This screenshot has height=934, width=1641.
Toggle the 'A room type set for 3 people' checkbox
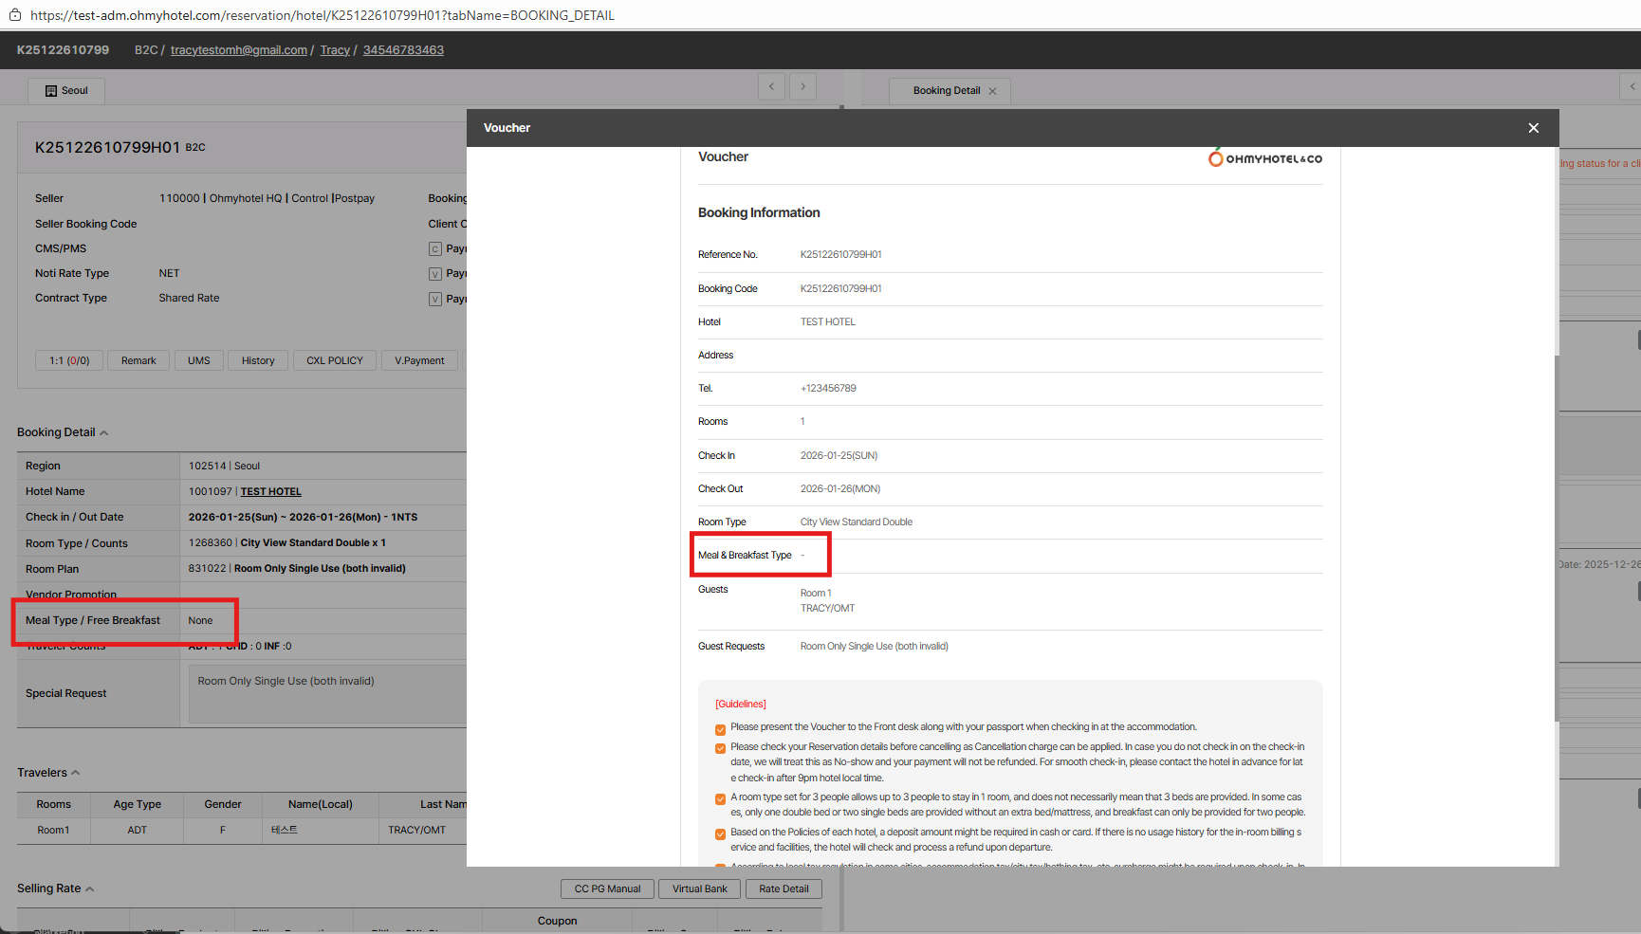pyautogui.click(x=720, y=798)
